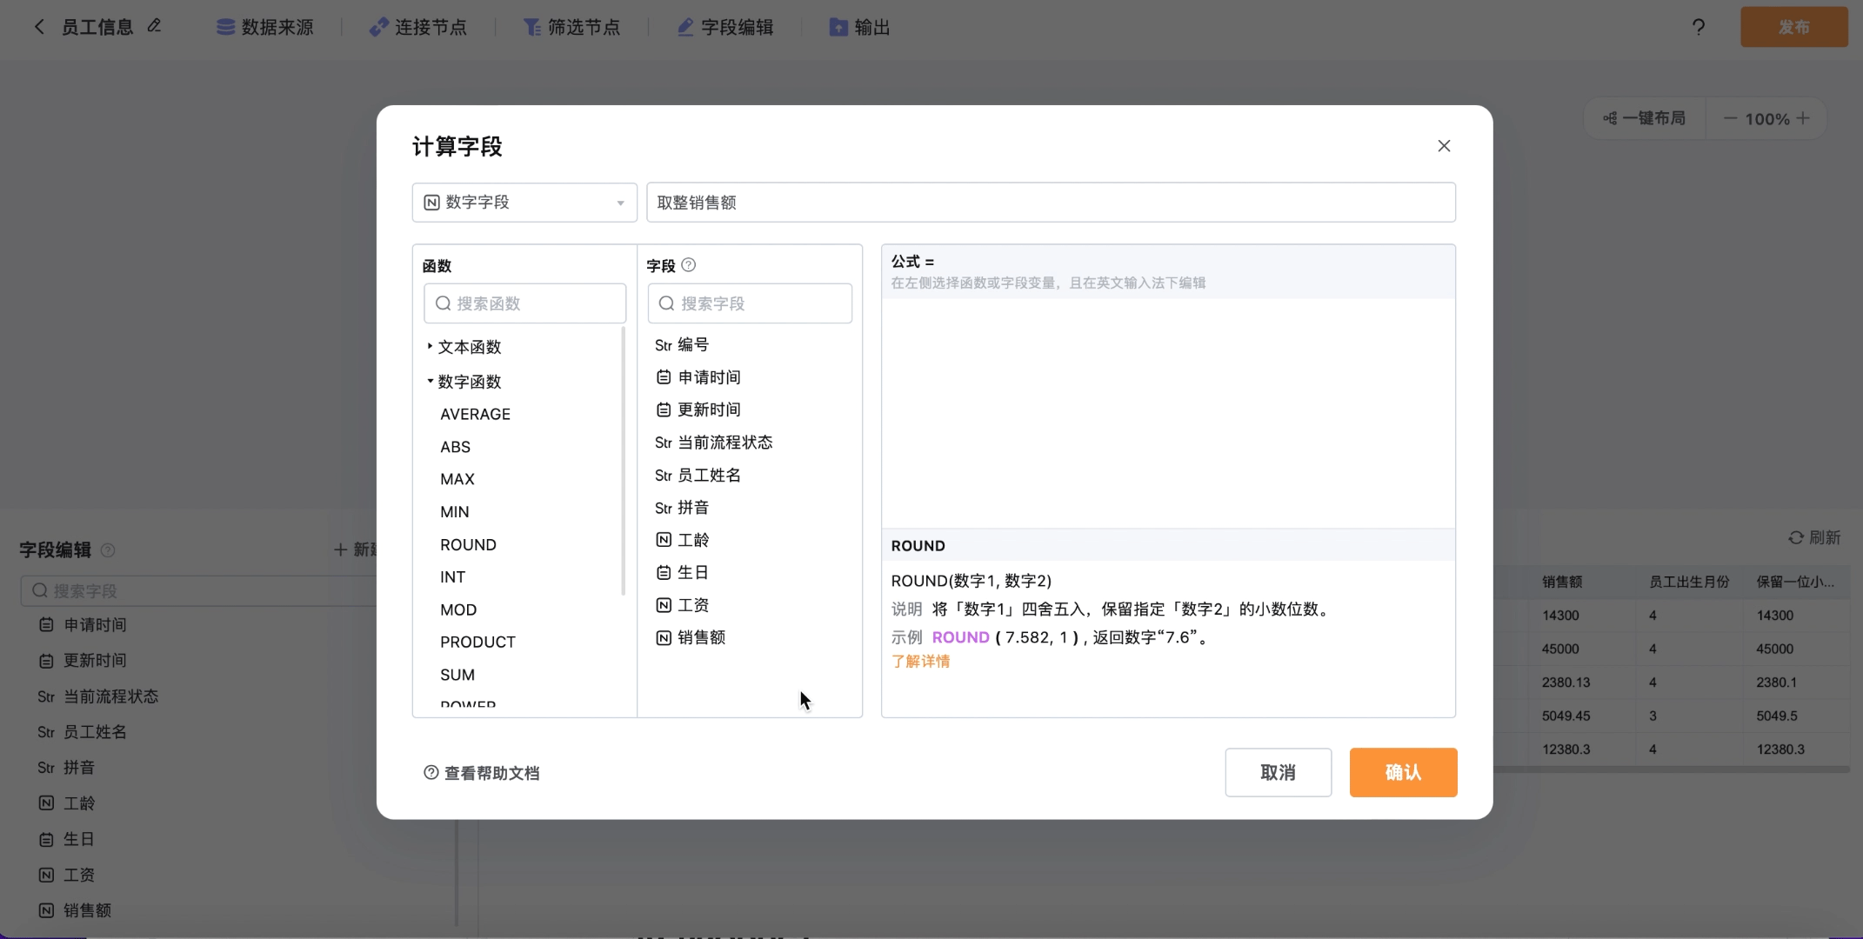Screen dimensions: 1863x939
Task: Select 员工姓名 in background field list
Action: [x=82, y=732]
